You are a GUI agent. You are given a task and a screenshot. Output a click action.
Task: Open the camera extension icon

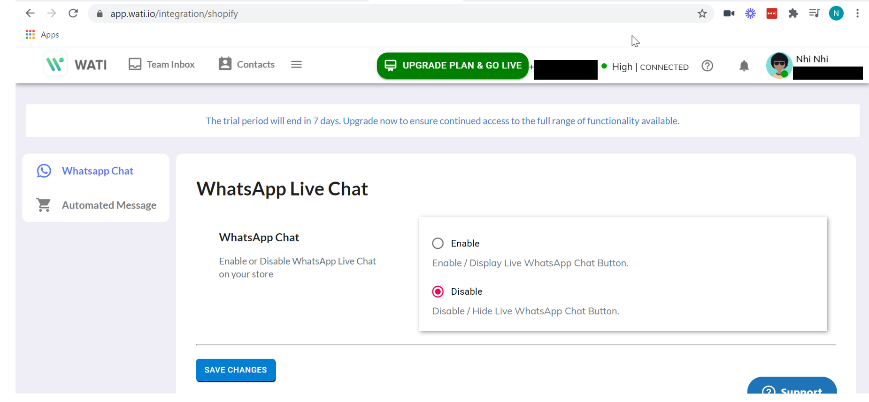(x=729, y=13)
